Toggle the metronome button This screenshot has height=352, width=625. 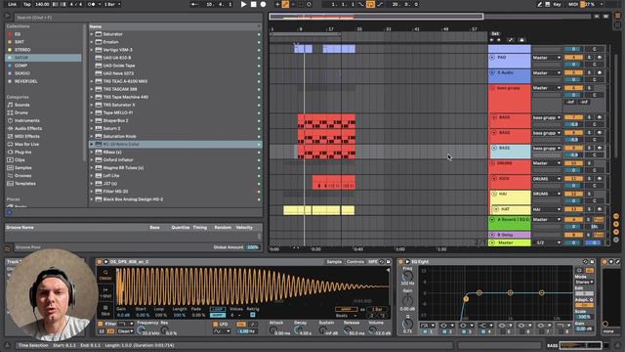[x=91, y=4]
